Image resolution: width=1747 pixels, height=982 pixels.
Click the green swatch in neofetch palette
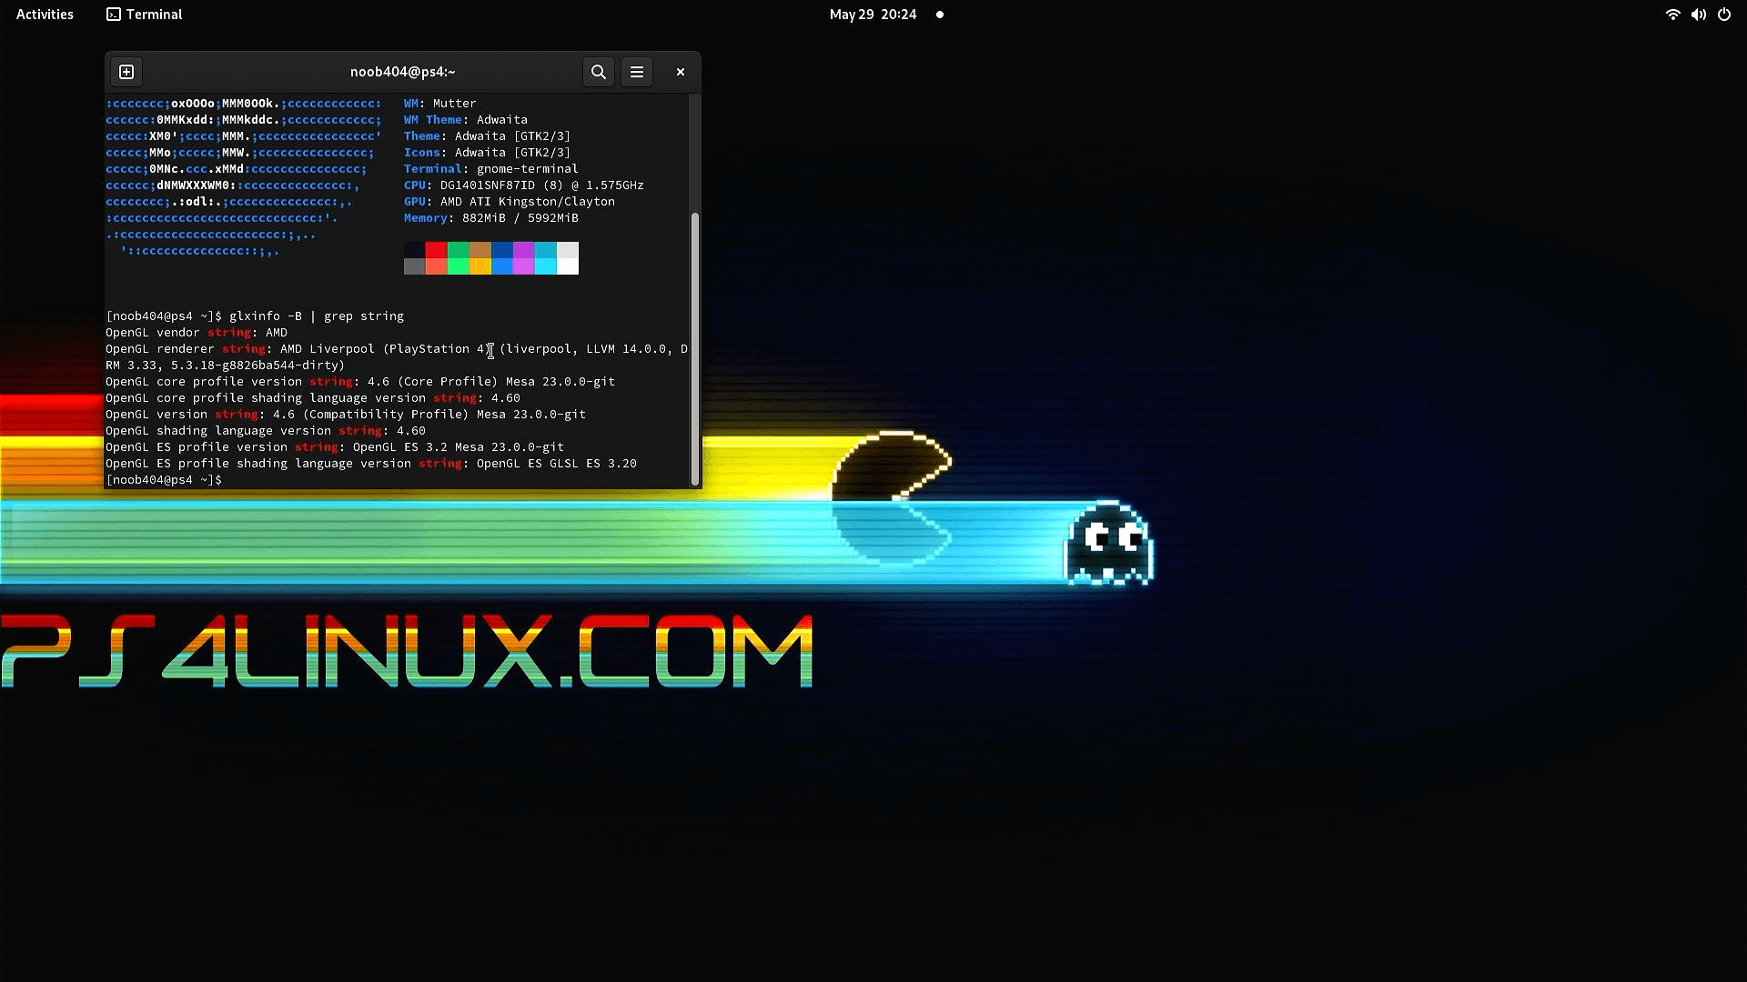(458, 250)
